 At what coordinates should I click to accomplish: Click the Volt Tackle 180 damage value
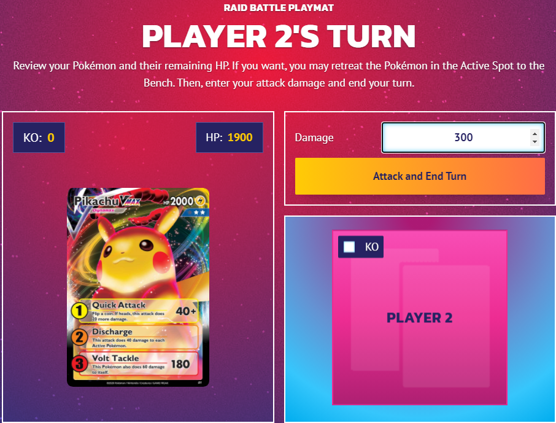tap(180, 364)
